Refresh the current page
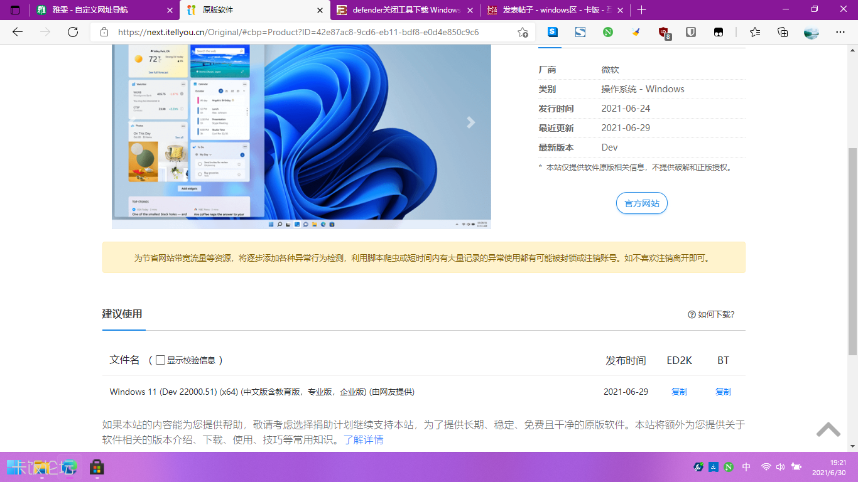Image resolution: width=858 pixels, height=482 pixels. (x=73, y=32)
